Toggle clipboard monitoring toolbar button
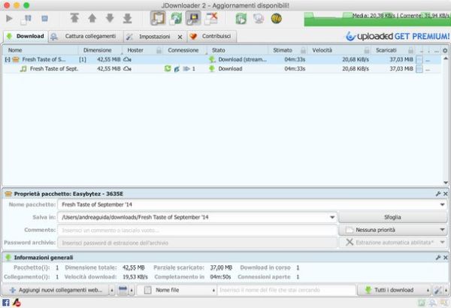Viewport: 451px width, 308px height. (159, 18)
